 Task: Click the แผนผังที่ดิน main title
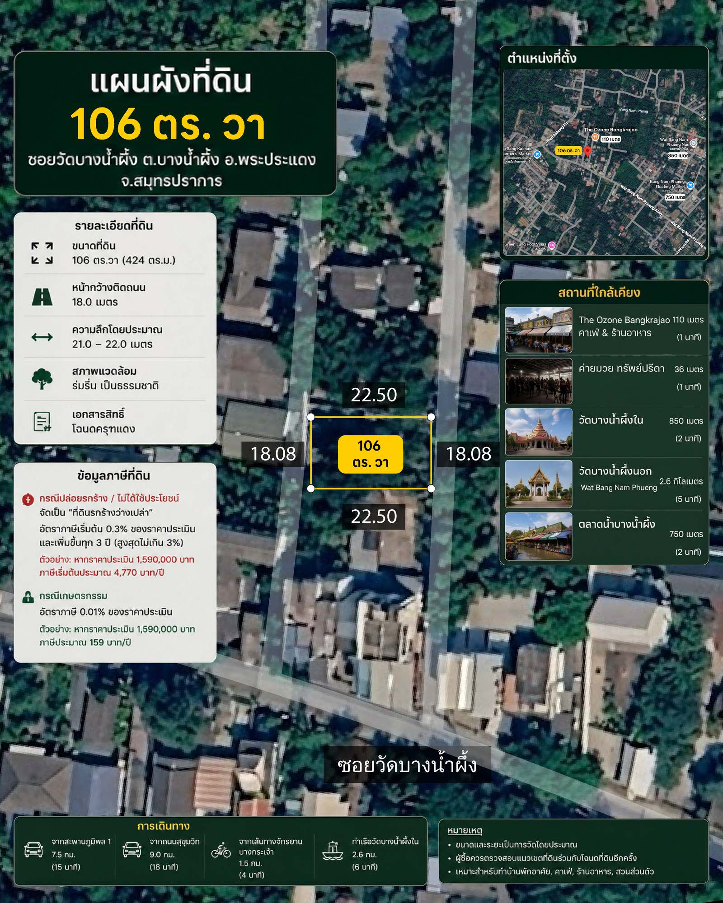(x=171, y=81)
